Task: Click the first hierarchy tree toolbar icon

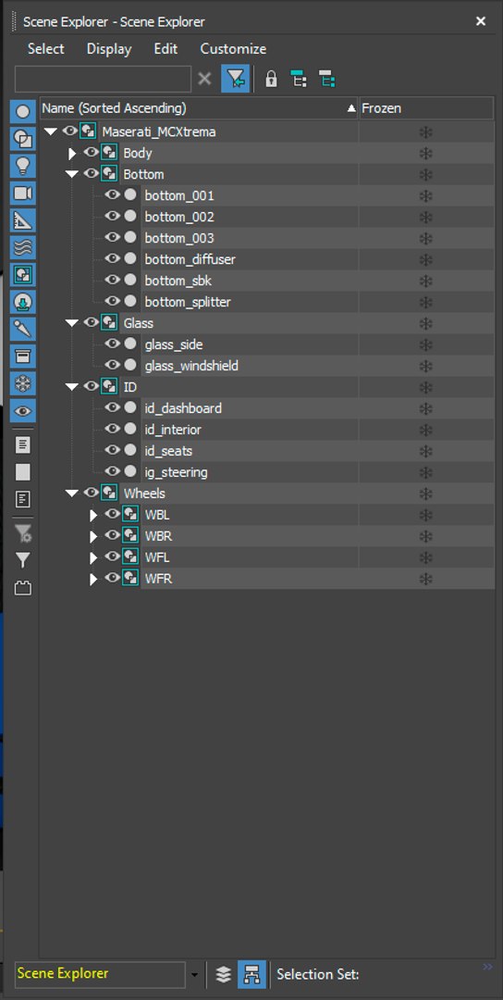Action: point(299,79)
